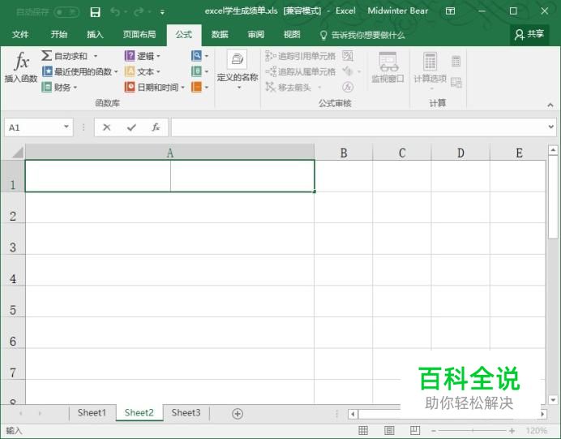This screenshot has height=439, width=561.
Task: Click Trace Dependents command
Action: tap(300, 71)
